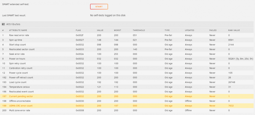Click flag 0x0033 of Reallocated sector count
This screenshot has height=115, width=255.
pos(80,49)
